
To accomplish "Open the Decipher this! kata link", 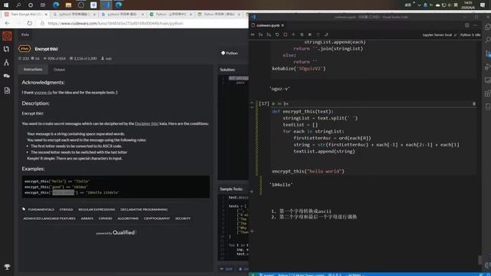I will [147, 123].
